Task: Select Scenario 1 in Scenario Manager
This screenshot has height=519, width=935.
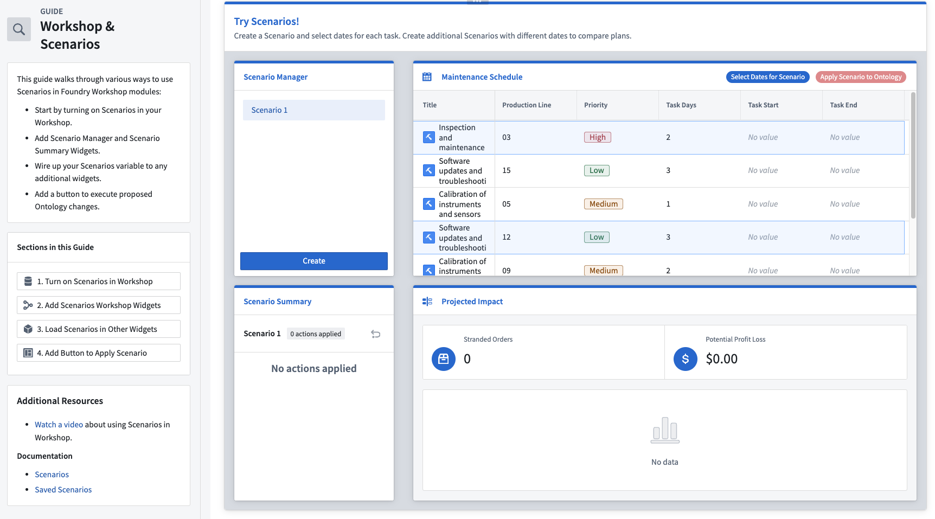Action: (313, 110)
